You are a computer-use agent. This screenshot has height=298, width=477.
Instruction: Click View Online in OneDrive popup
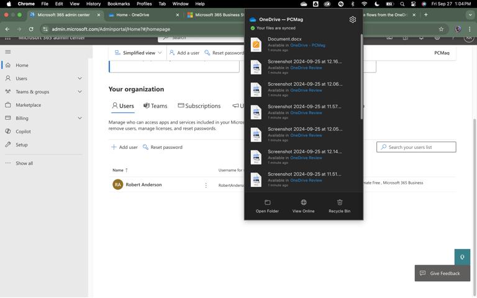point(303,207)
